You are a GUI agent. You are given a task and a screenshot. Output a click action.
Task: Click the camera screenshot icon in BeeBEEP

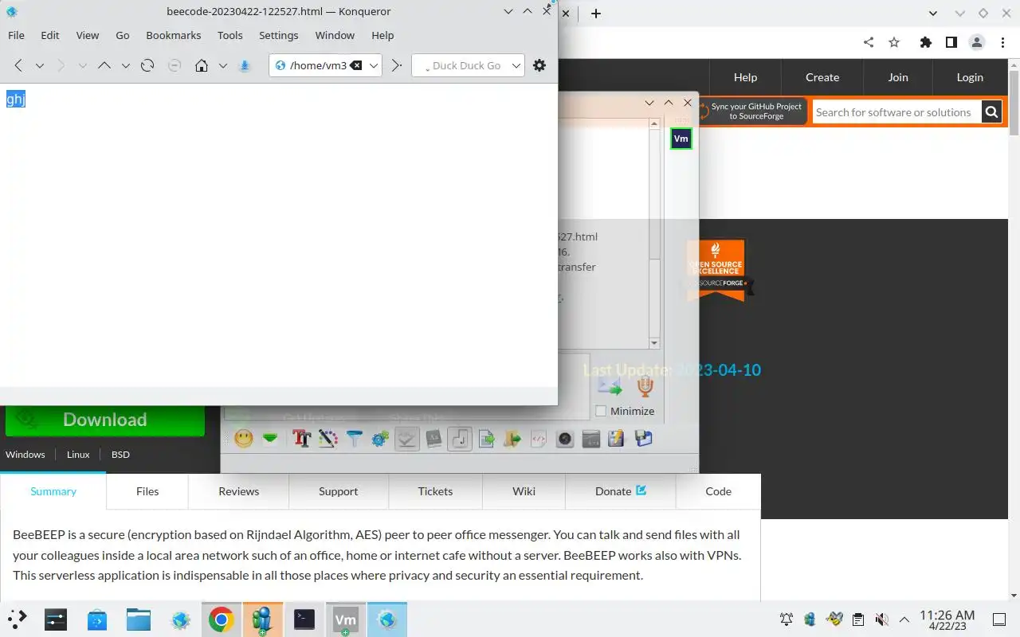pos(565,438)
